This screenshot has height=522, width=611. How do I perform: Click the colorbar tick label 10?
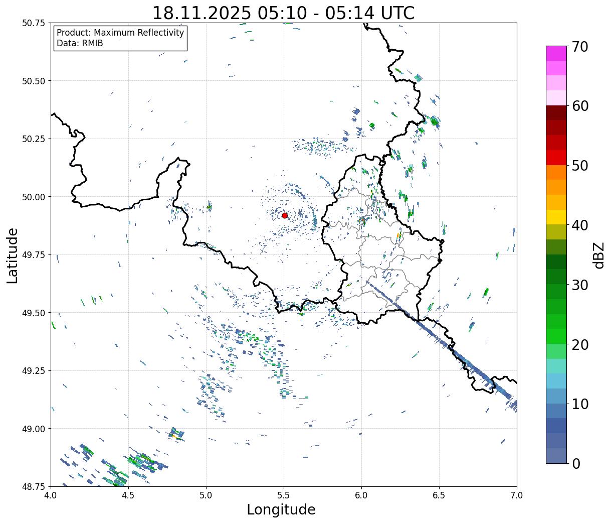point(580,404)
